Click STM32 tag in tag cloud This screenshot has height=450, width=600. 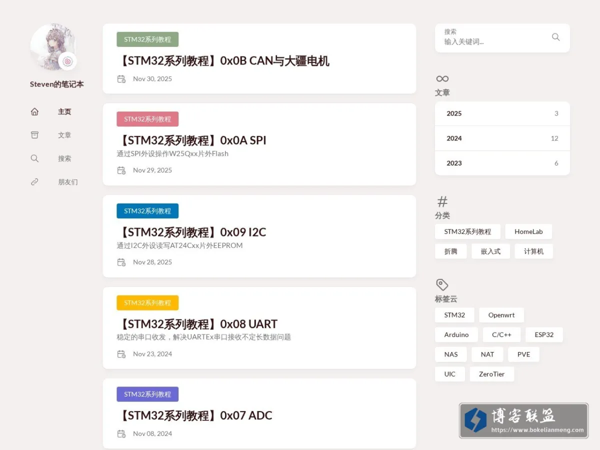click(454, 315)
